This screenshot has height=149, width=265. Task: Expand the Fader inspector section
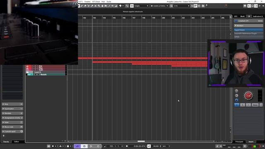(12, 122)
